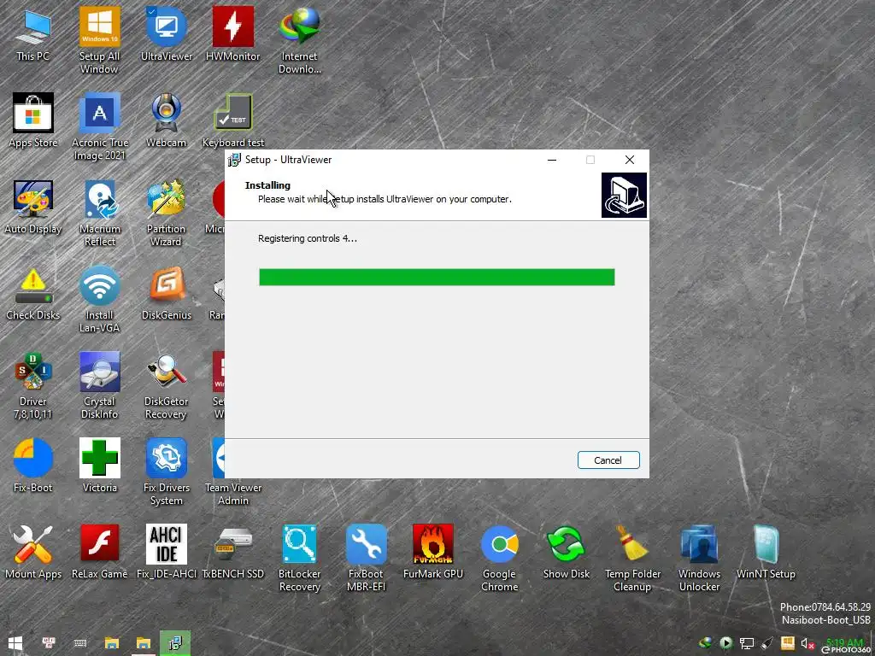
Task: Open Fix_IDE-AHCI desktop icon
Action: tap(167, 553)
